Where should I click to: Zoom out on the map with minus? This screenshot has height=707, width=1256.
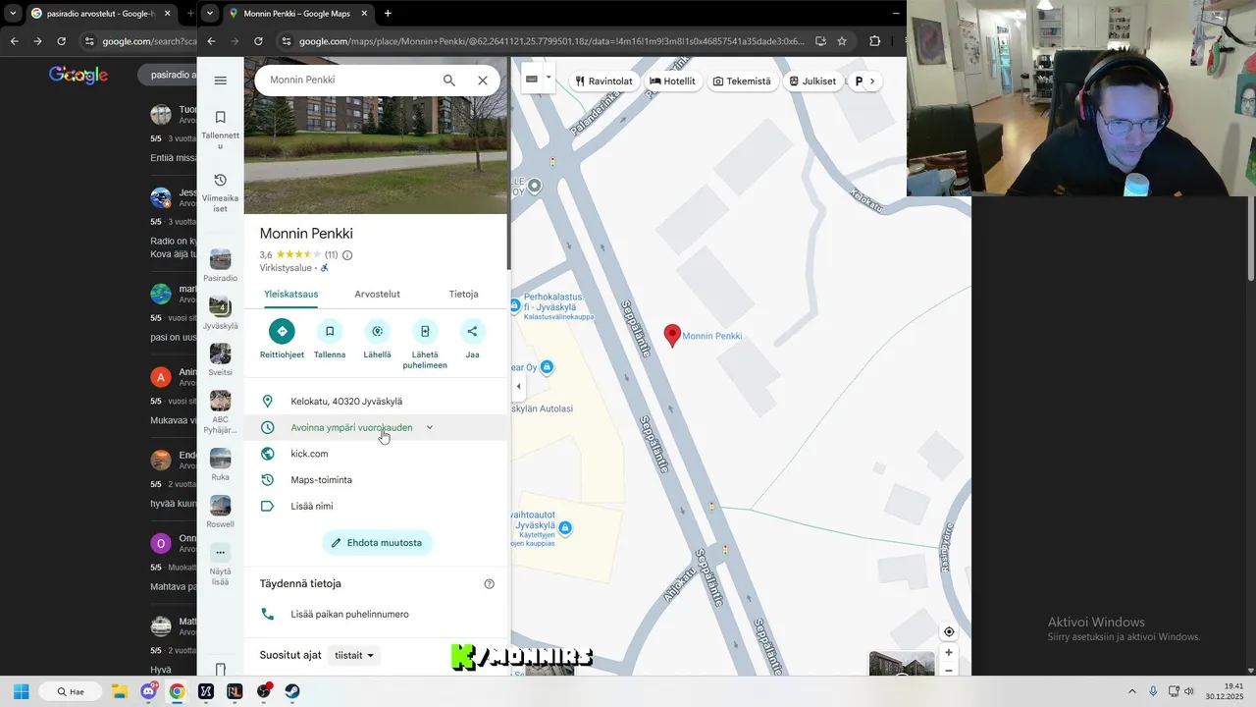948,670
